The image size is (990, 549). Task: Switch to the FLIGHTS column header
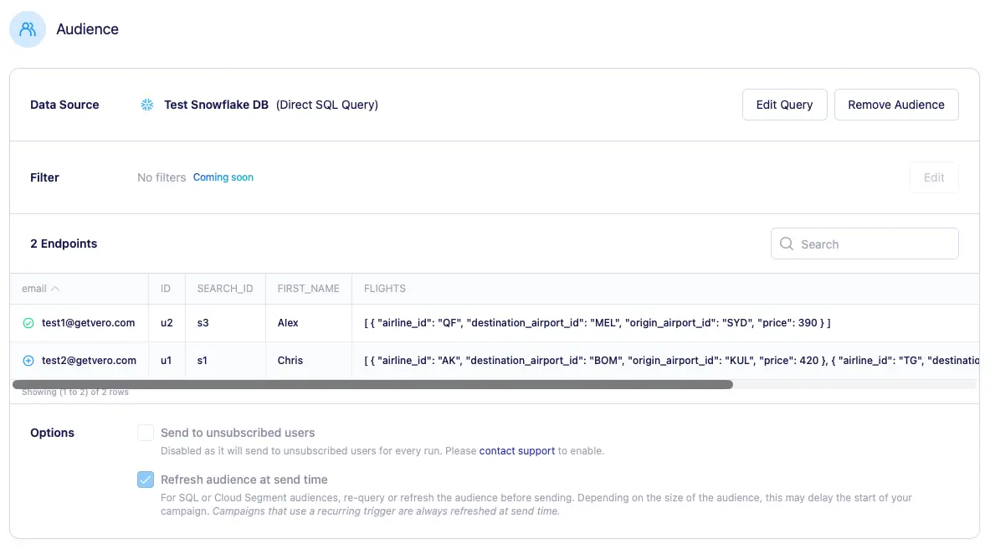click(x=385, y=288)
